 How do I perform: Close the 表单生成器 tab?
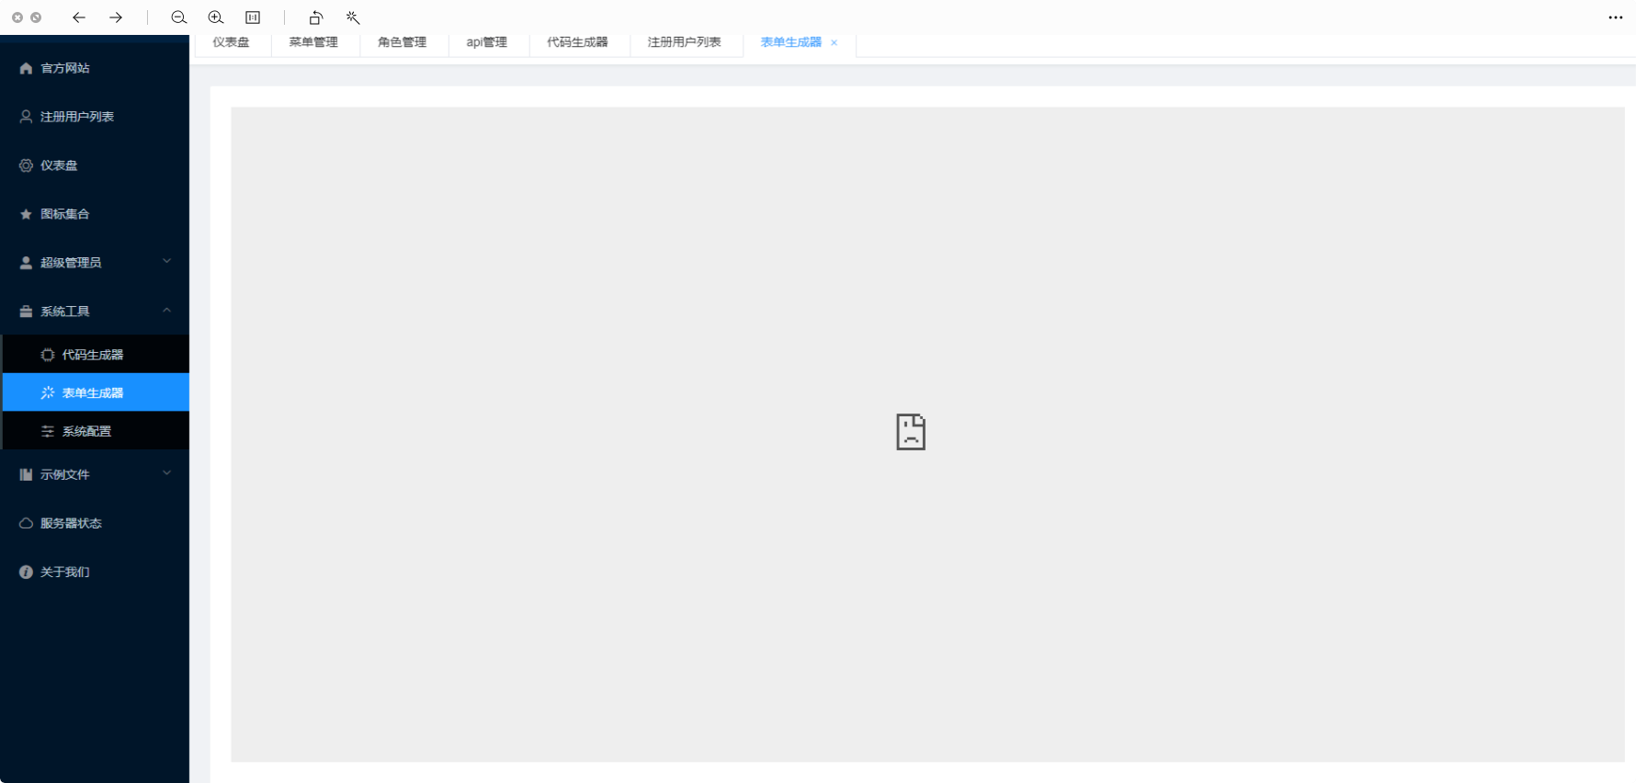click(x=835, y=43)
